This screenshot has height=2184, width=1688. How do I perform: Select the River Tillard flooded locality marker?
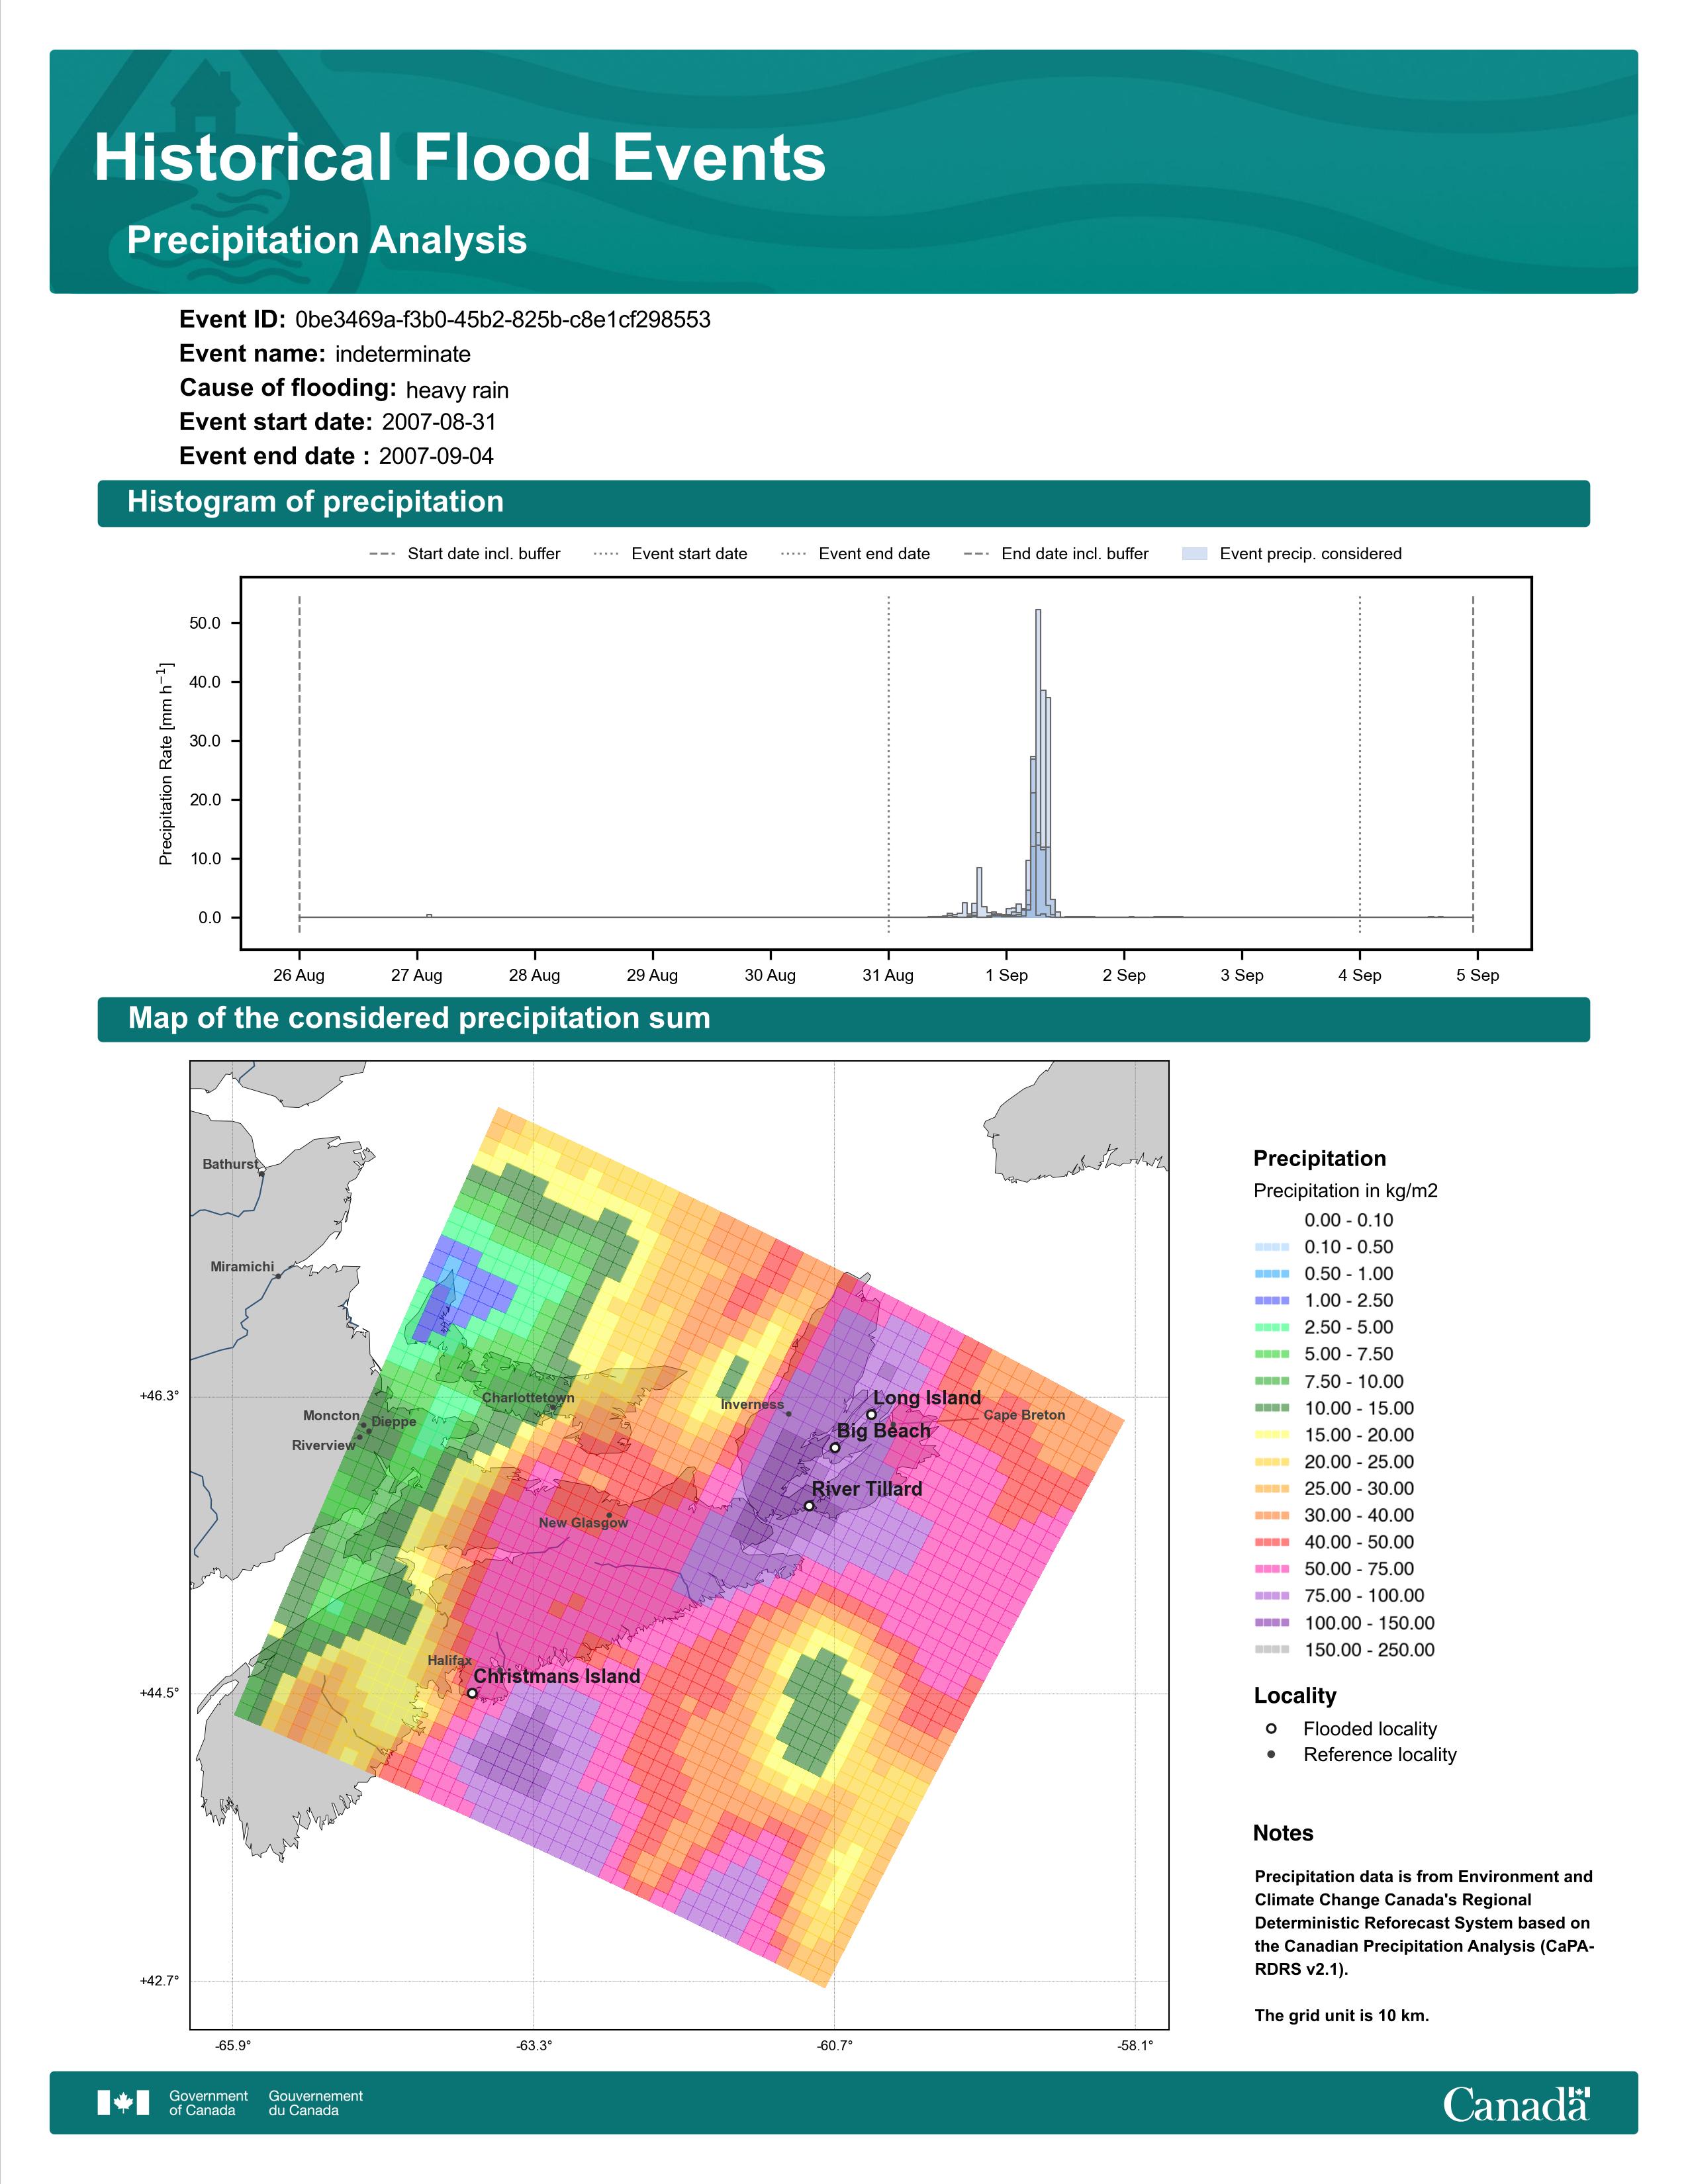coord(809,1506)
